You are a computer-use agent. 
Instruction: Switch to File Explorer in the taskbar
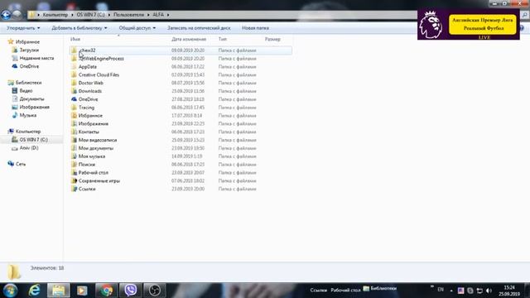pyautogui.click(x=59, y=291)
